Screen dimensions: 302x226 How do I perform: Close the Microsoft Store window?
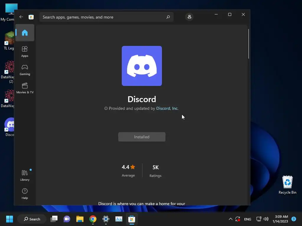pos(243,14)
